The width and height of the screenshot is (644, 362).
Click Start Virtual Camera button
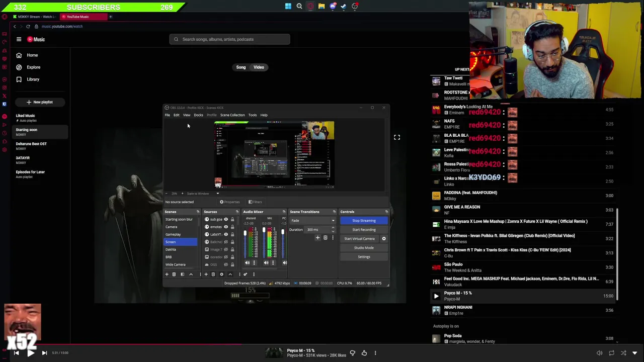(x=359, y=239)
